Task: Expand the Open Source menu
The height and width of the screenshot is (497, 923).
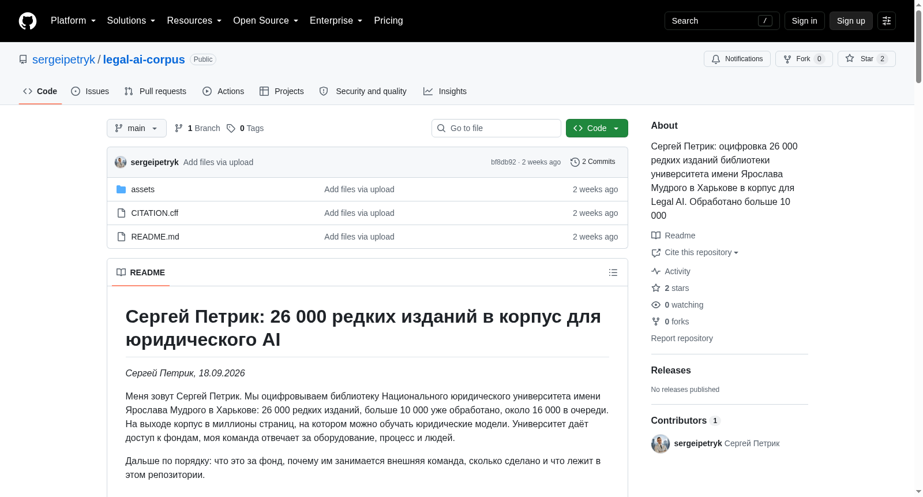Action: coord(265,21)
